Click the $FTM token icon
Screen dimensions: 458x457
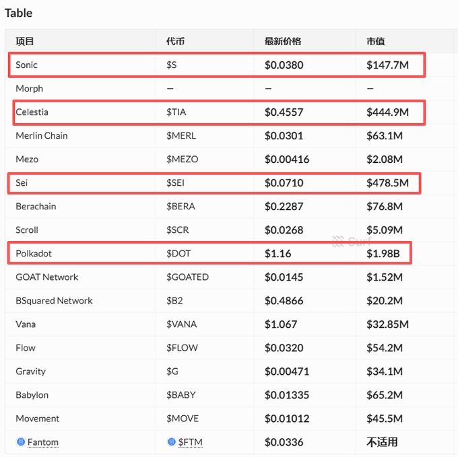(172, 442)
